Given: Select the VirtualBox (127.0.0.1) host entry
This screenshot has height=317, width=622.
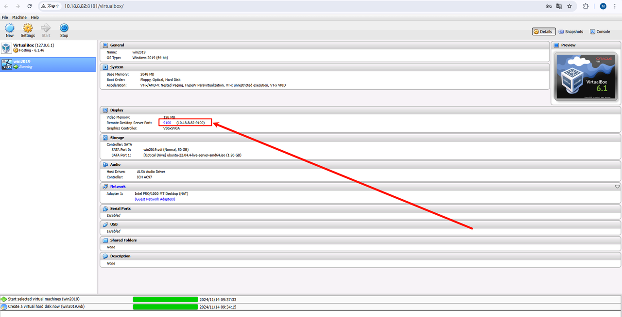Looking at the screenshot, I should pos(48,48).
